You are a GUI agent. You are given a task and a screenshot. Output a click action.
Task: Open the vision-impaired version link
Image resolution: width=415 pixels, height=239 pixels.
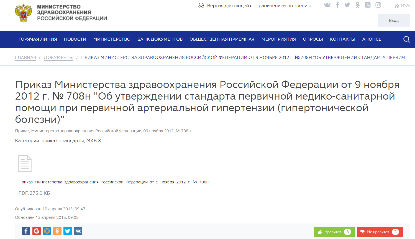259,6
